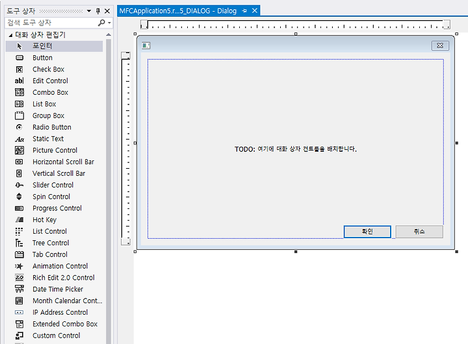Viewport: 468px width, 344px height.
Task: Choose the Vertical Scroll Bar icon
Action: pos(19,173)
